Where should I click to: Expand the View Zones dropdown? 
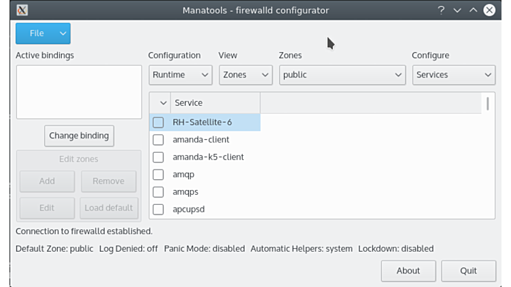pos(245,75)
